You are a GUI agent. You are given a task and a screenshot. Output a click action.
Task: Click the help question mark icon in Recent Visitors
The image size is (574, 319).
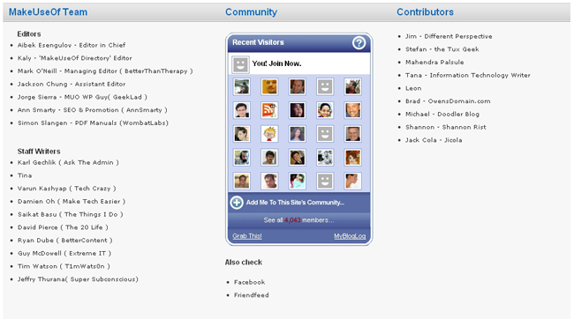click(x=359, y=43)
